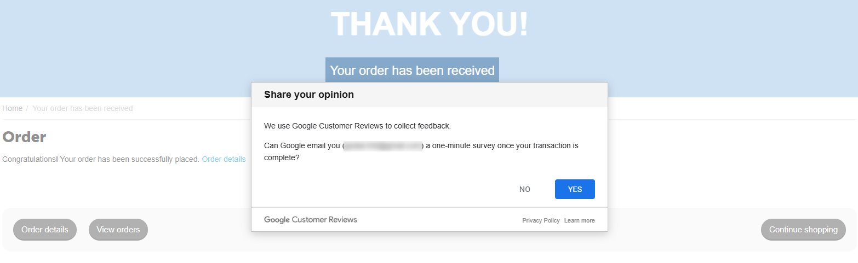Click the Google Customer Reviews logo
This screenshot has height=263, width=858.
point(310,220)
